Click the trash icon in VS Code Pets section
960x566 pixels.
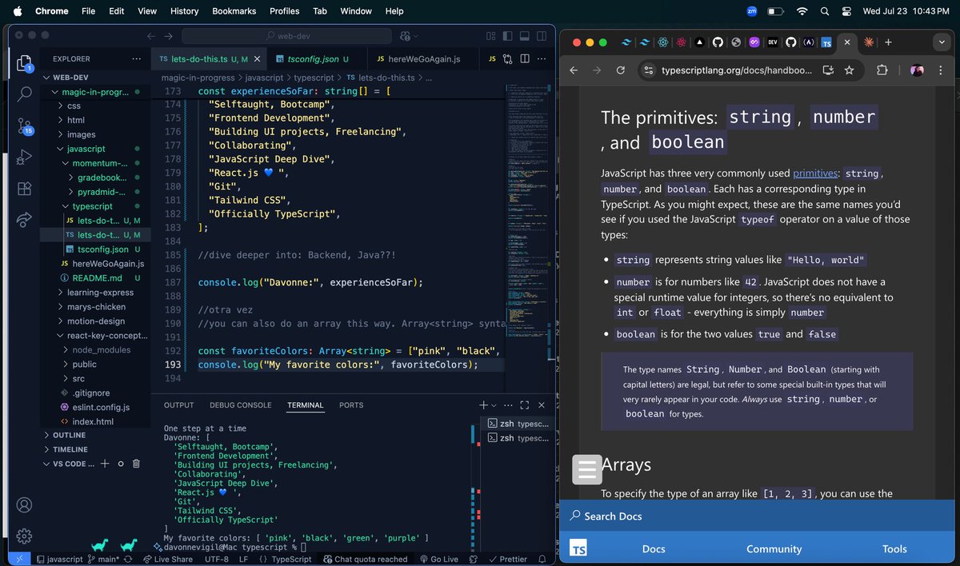136,464
